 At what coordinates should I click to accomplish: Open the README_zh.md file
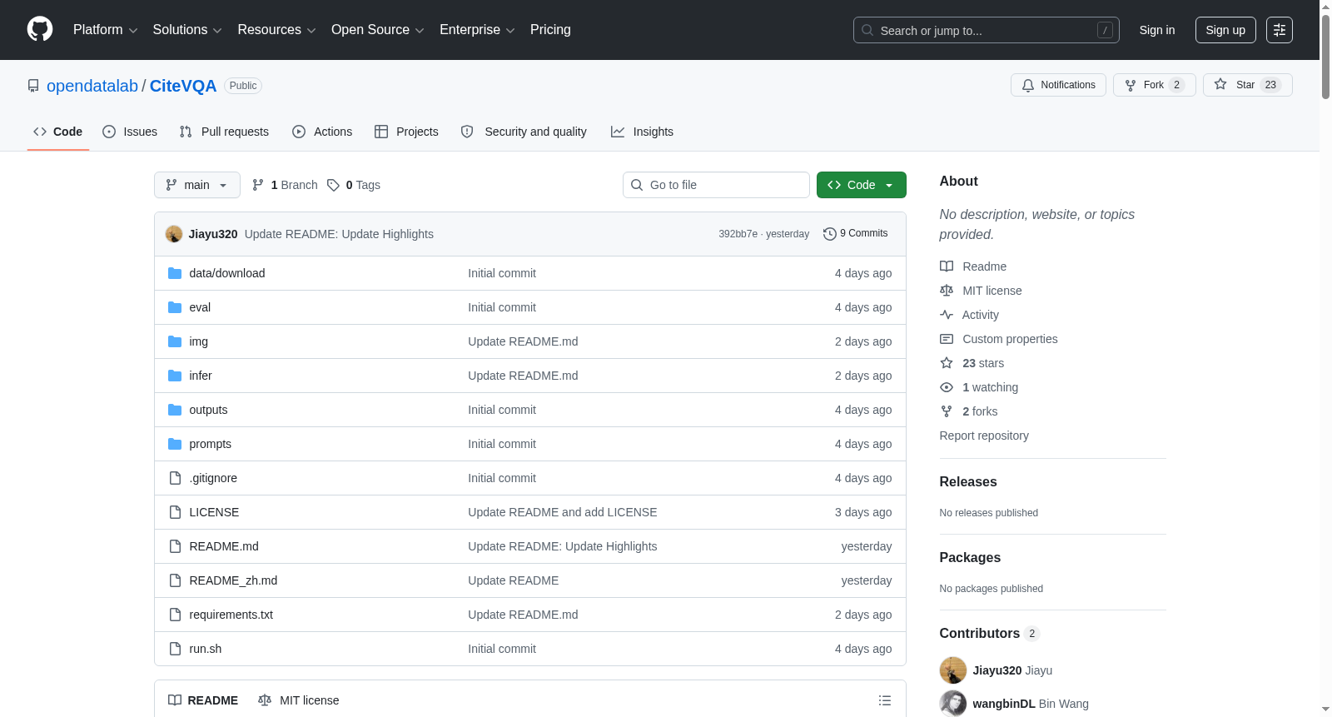click(x=233, y=580)
